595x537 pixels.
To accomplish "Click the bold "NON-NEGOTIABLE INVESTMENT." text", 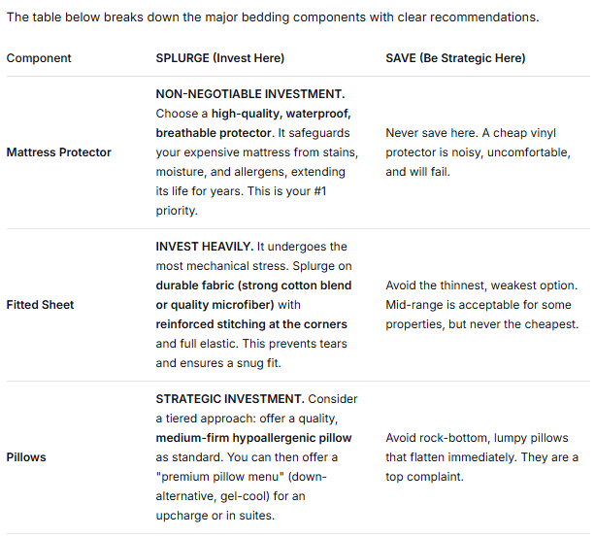I will pos(250,94).
